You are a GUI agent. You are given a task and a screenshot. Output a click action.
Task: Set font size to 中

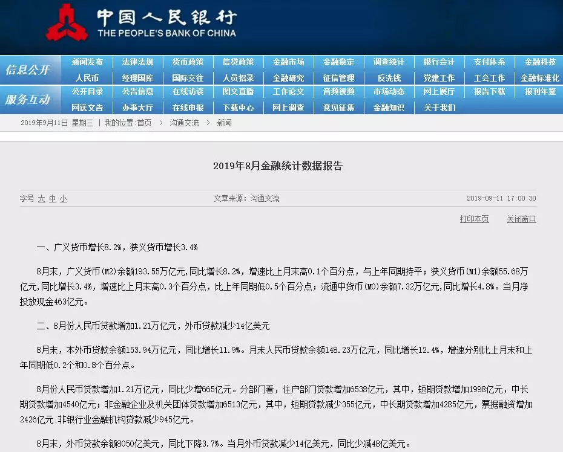click(x=53, y=199)
